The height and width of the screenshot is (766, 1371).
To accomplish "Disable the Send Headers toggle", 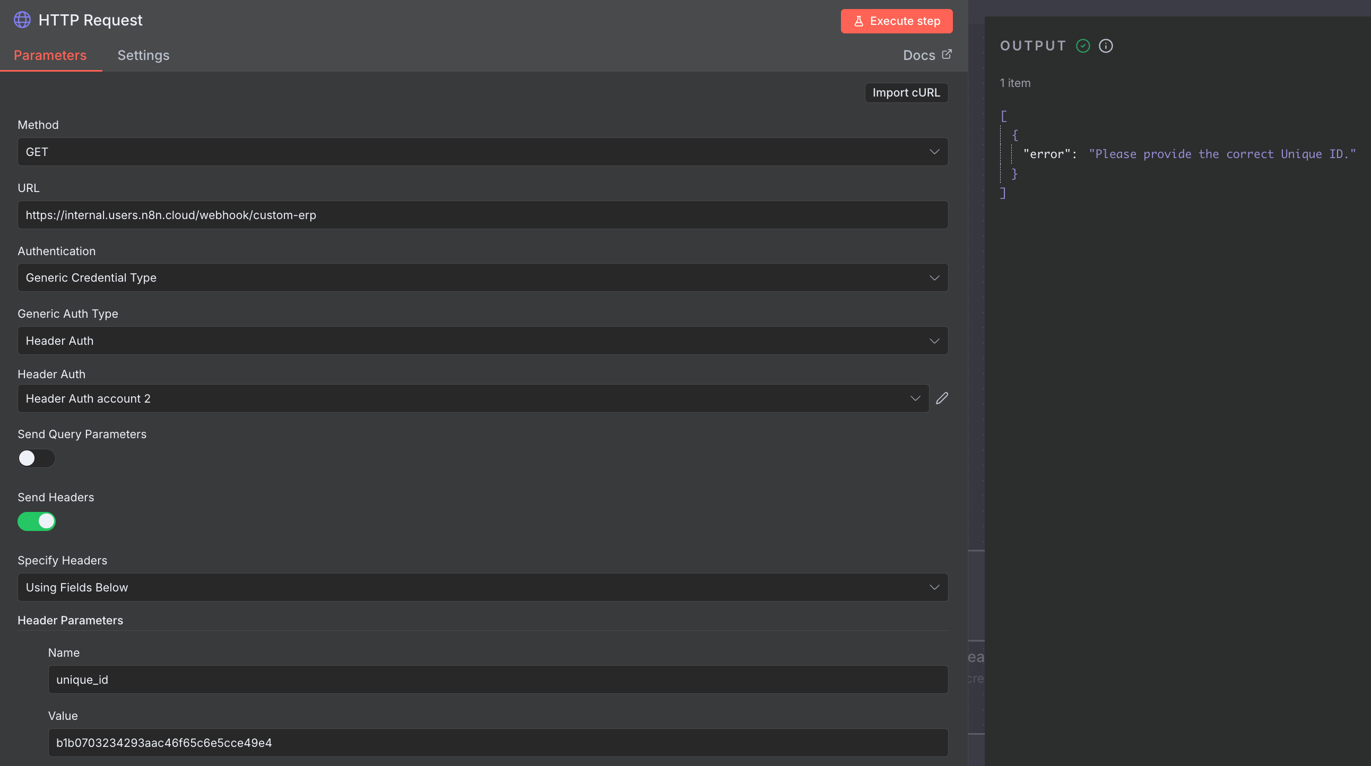I will (36, 521).
